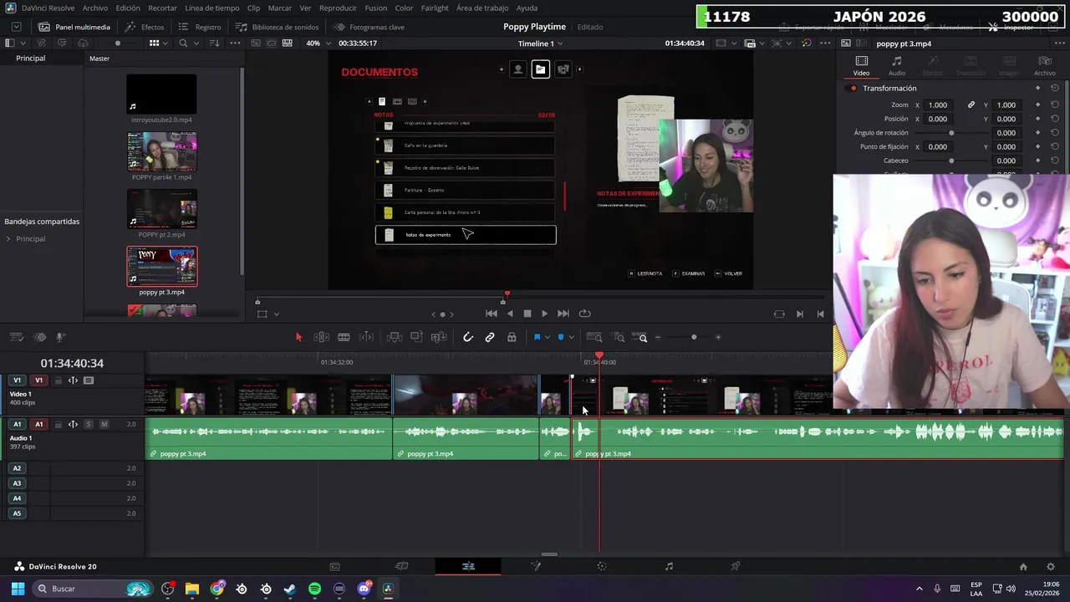Viewport: 1070px width, 602px height.
Task: Toggle position lock padlock icon
Action: (512, 337)
